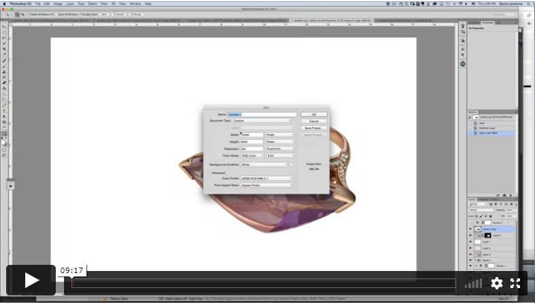Viewport: 535px width, 303px height.
Task: Click the Fill Screen button
Action: (136, 15)
